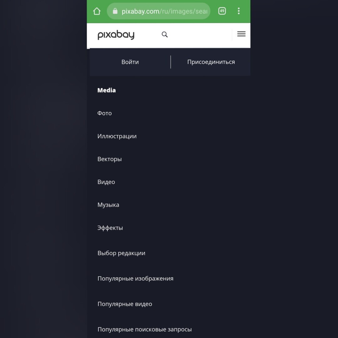Go to the Видео section

click(x=106, y=182)
